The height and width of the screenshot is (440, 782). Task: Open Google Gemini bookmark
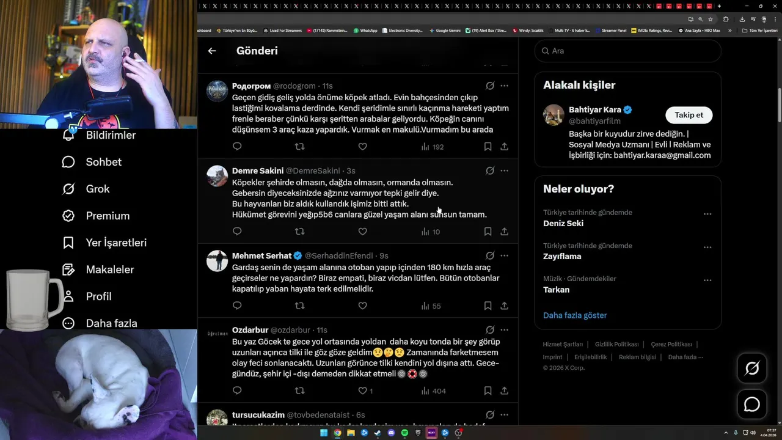pos(445,30)
